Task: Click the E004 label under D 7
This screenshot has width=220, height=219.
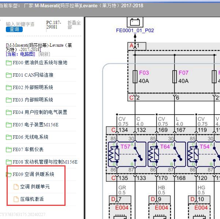Action: pos(122,208)
